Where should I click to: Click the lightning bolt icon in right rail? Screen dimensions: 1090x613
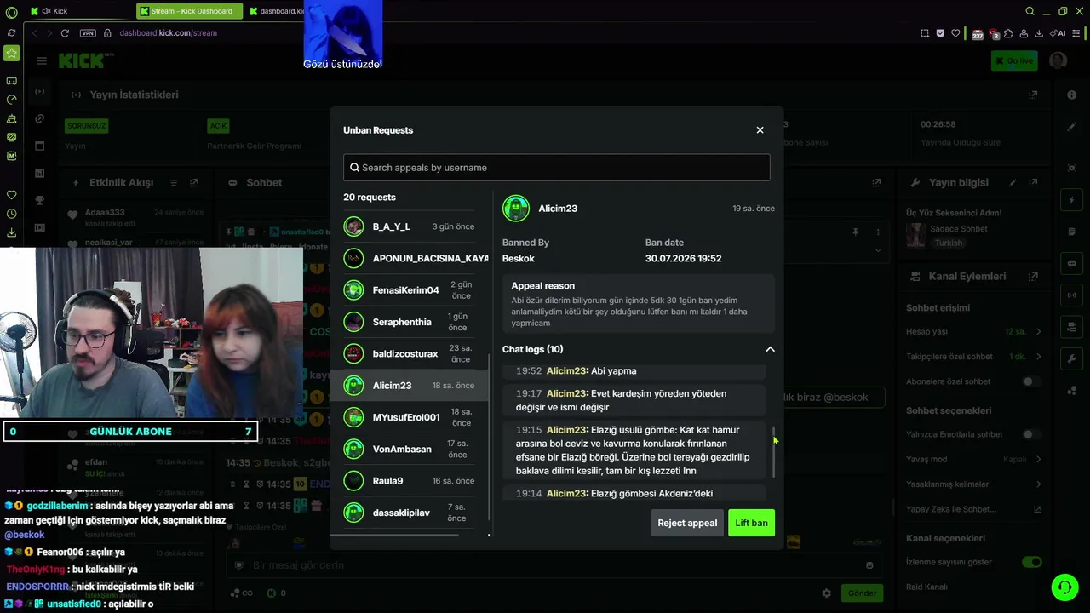1071,200
